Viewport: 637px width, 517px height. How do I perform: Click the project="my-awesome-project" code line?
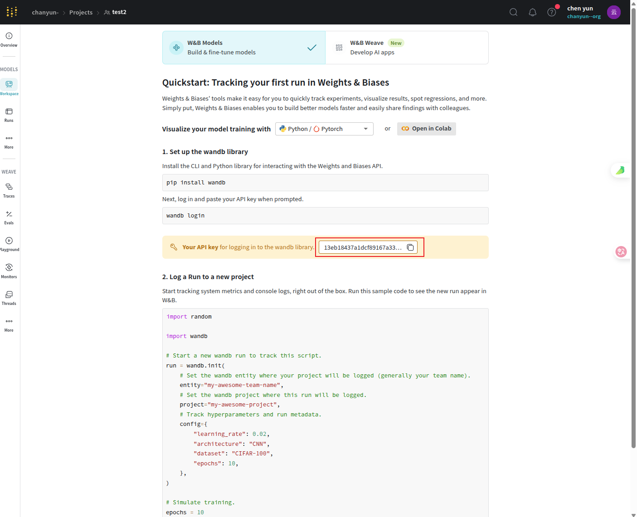(x=230, y=405)
